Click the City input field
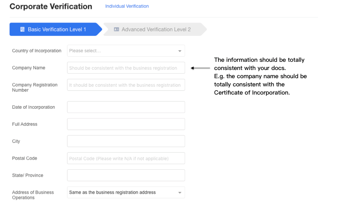 tap(126, 141)
